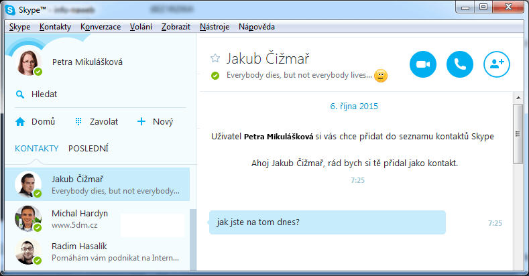Click the www.5dm.cz mood text
Viewport: 529px width, 276px height.
pos(74,225)
